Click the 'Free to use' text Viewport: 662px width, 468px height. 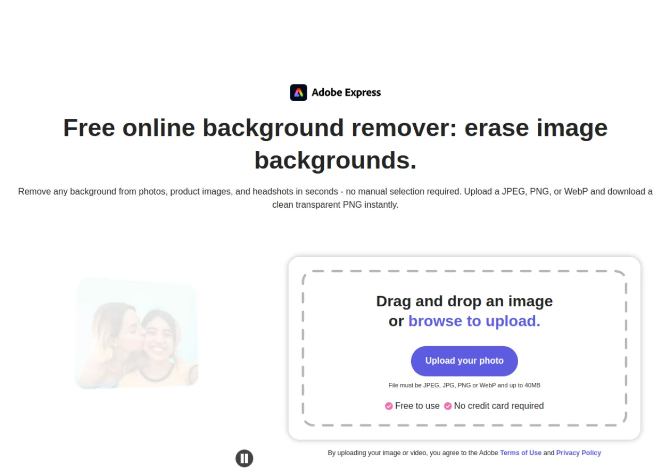417,406
